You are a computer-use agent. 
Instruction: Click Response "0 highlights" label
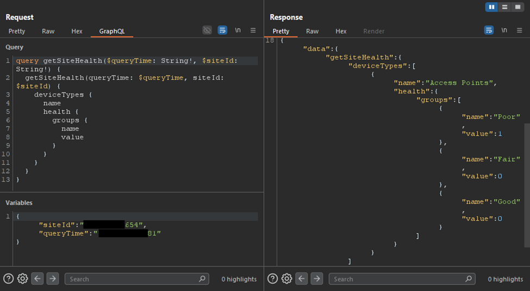point(506,279)
